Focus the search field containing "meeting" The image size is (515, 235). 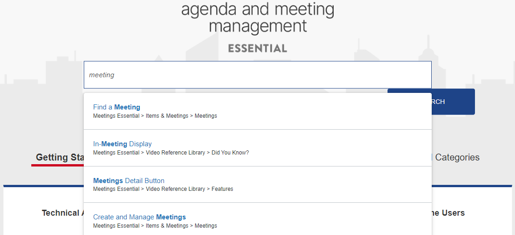coord(258,75)
